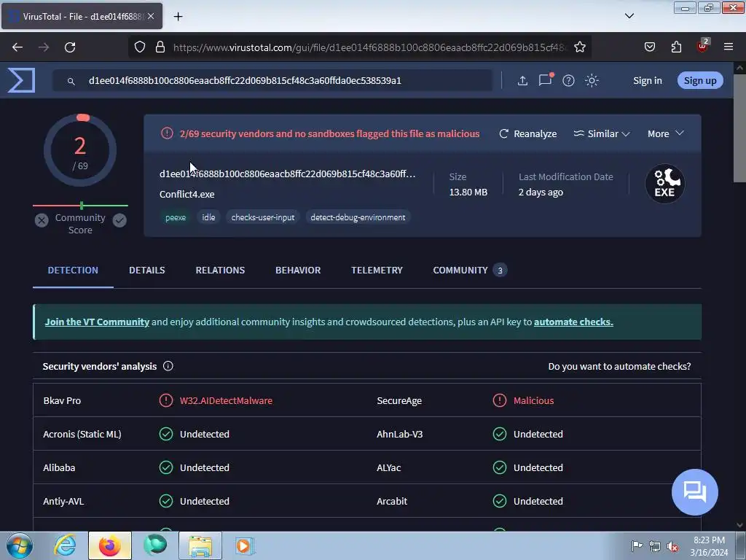The width and height of the screenshot is (746, 560).
Task: Click the upload file icon
Action: tap(522, 80)
